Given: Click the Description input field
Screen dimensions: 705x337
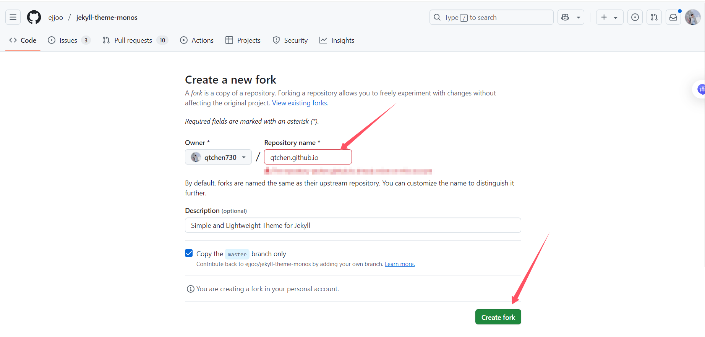Looking at the screenshot, I should pos(353,226).
